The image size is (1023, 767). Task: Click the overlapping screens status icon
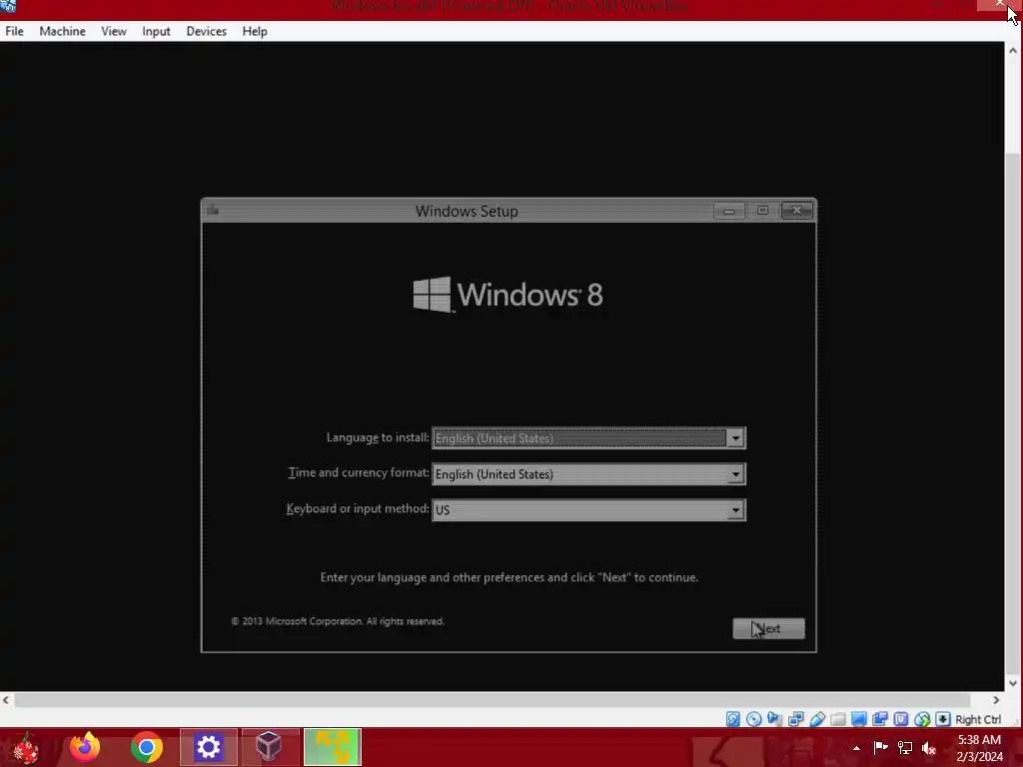(x=880, y=719)
